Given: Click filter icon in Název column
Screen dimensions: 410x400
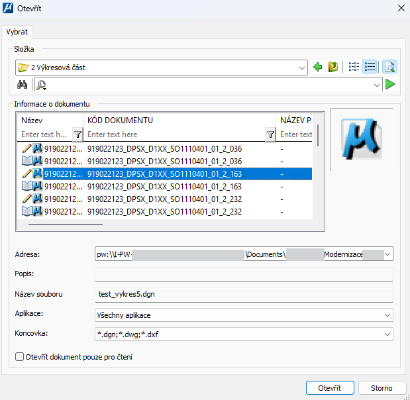Looking at the screenshot, I should 77,134.
